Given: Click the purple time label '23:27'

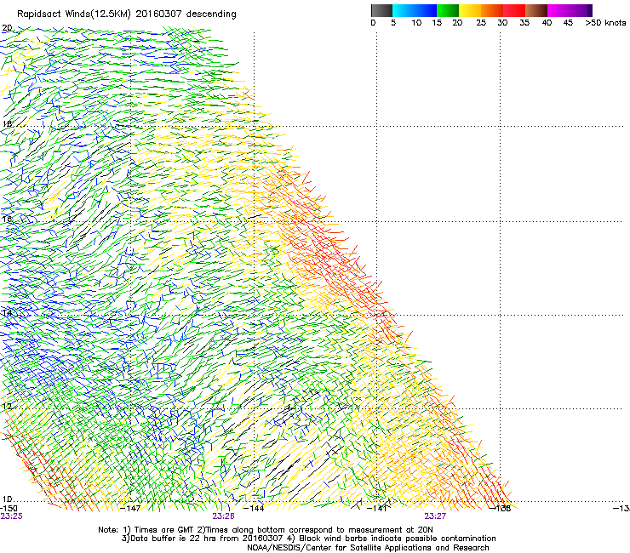Looking at the screenshot, I should [435, 516].
